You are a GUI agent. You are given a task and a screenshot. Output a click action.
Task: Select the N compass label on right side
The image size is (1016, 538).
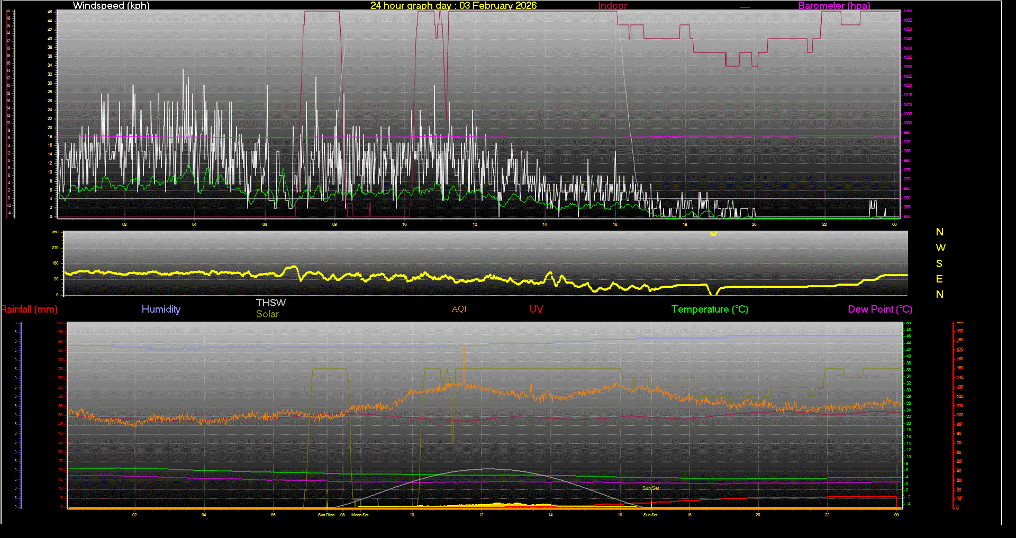(x=940, y=232)
